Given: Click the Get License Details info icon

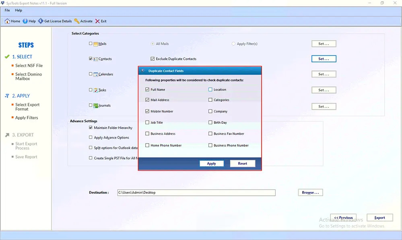Looking at the screenshot, I should pos(41,21).
